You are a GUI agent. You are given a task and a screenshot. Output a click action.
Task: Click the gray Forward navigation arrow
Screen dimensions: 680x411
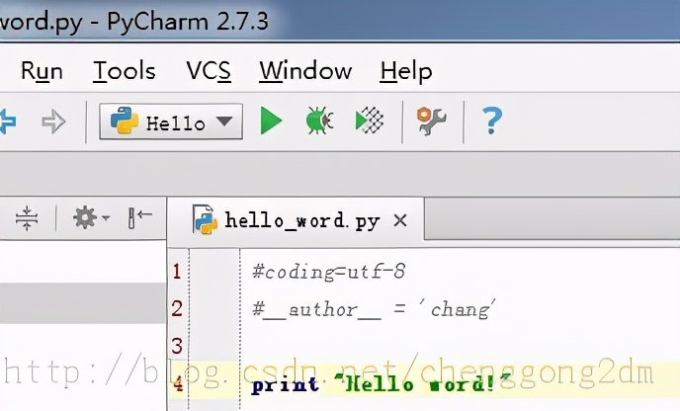click(x=53, y=122)
